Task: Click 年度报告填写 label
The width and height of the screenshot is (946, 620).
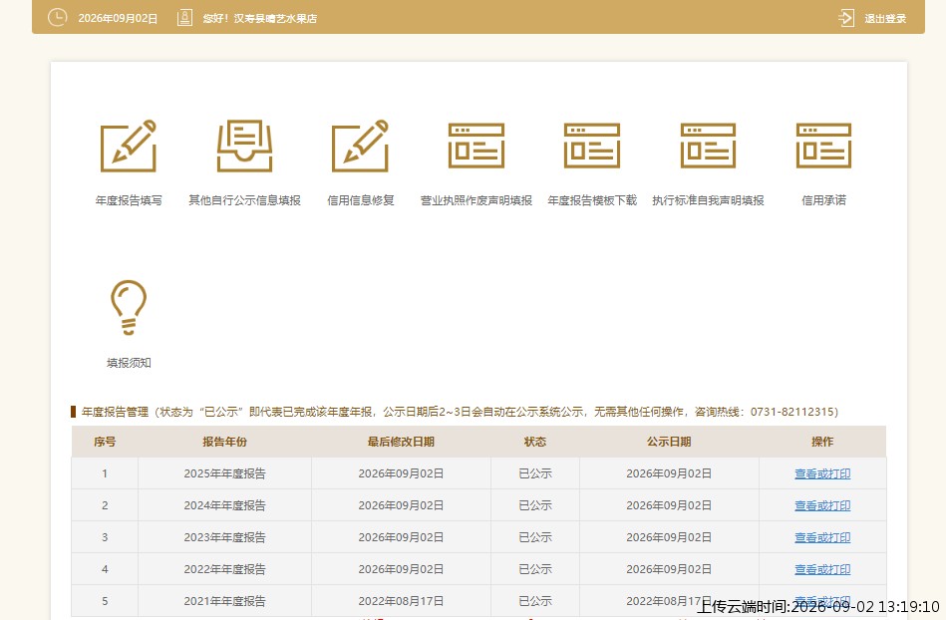Action: pyautogui.click(x=129, y=200)
